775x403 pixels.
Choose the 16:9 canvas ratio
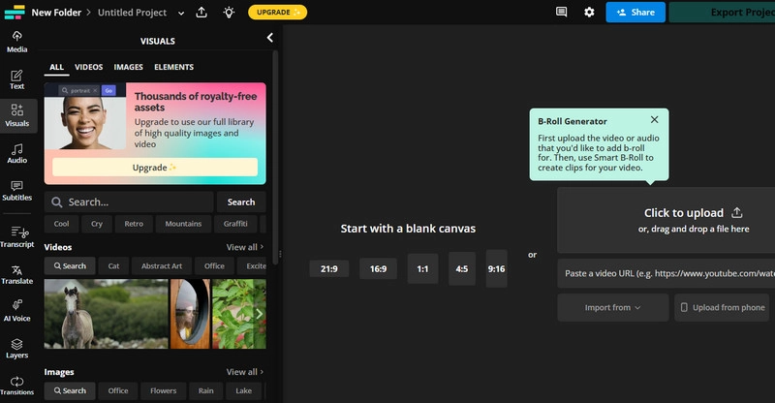[378, 269]
